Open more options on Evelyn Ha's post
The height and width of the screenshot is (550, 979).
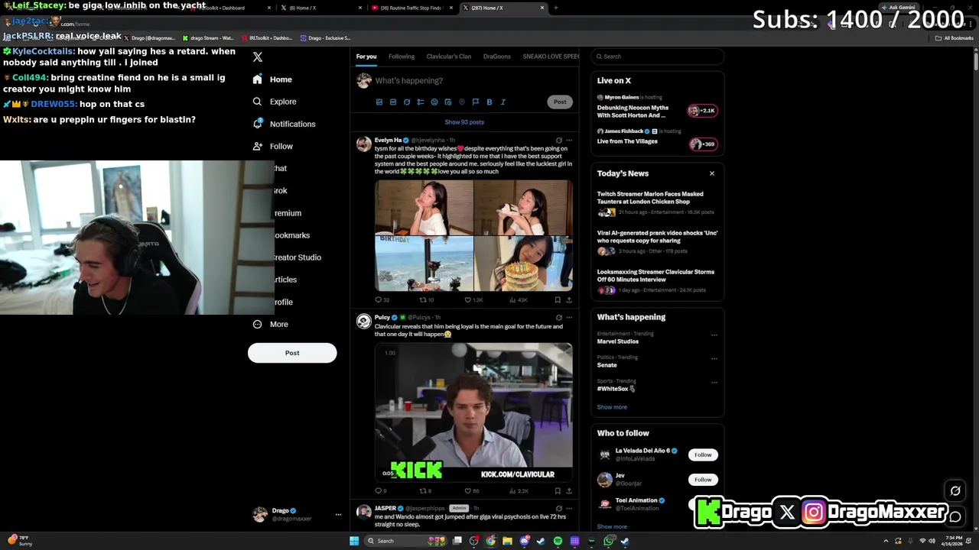tap(569, 141)
